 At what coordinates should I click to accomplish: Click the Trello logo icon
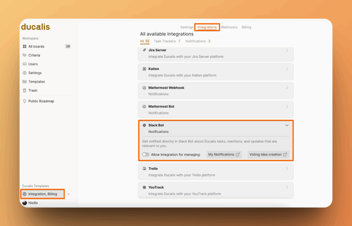(x=144, y=169)
